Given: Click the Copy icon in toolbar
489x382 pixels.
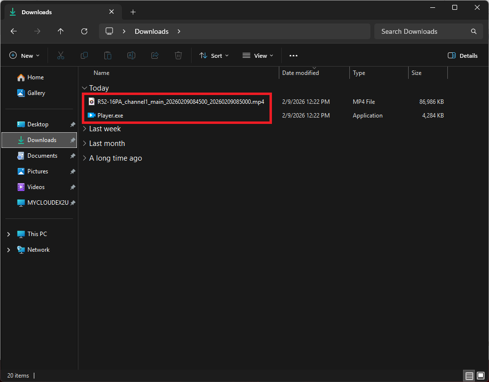Looking at the screenshot, I should tap(84, 56).
